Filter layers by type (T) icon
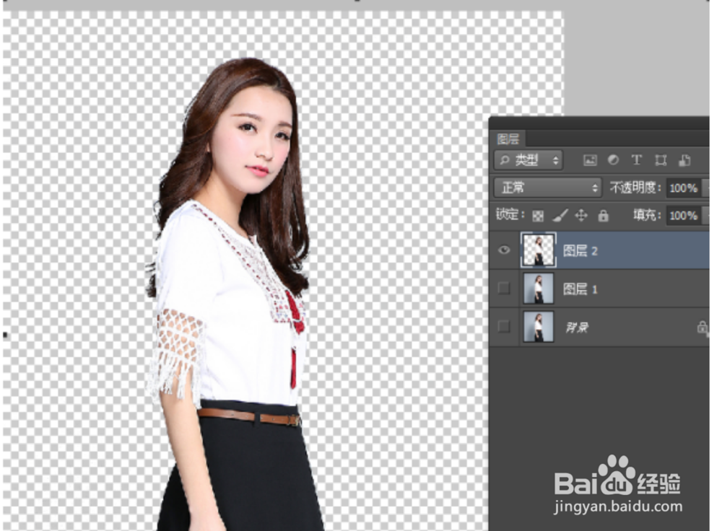Screen dimensions: 722x531 (x=637, y=159)
